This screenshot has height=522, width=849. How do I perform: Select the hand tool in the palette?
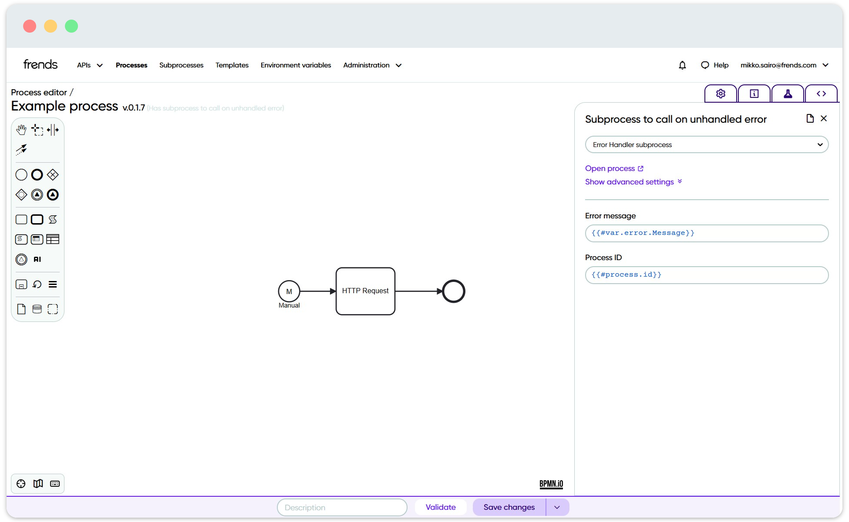pyautogui.click(x=21, y=130)
